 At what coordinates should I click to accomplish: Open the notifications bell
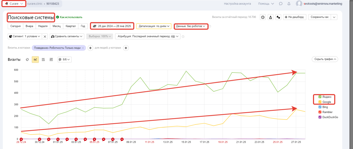pos(289,4)
